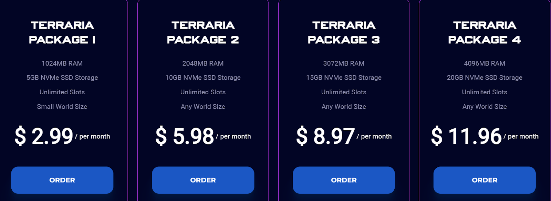Click ORDER button for Terraria Package 2
The height and width of the screenshot is (201, 551).
coord(203,180)
